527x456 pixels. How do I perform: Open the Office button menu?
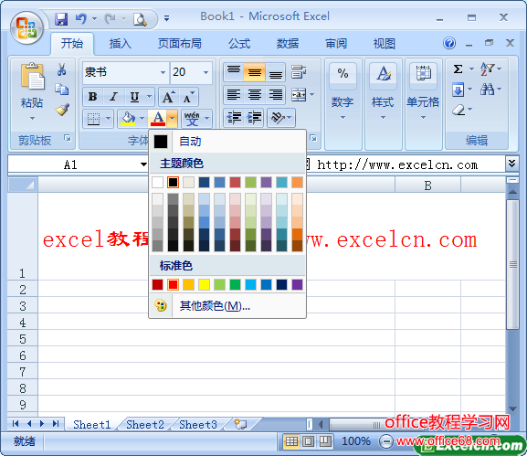coord(26,28)
